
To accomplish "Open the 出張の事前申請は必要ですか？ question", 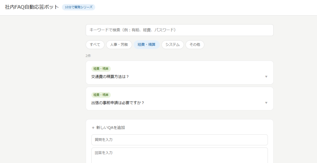I will click(x=118, y=103).
